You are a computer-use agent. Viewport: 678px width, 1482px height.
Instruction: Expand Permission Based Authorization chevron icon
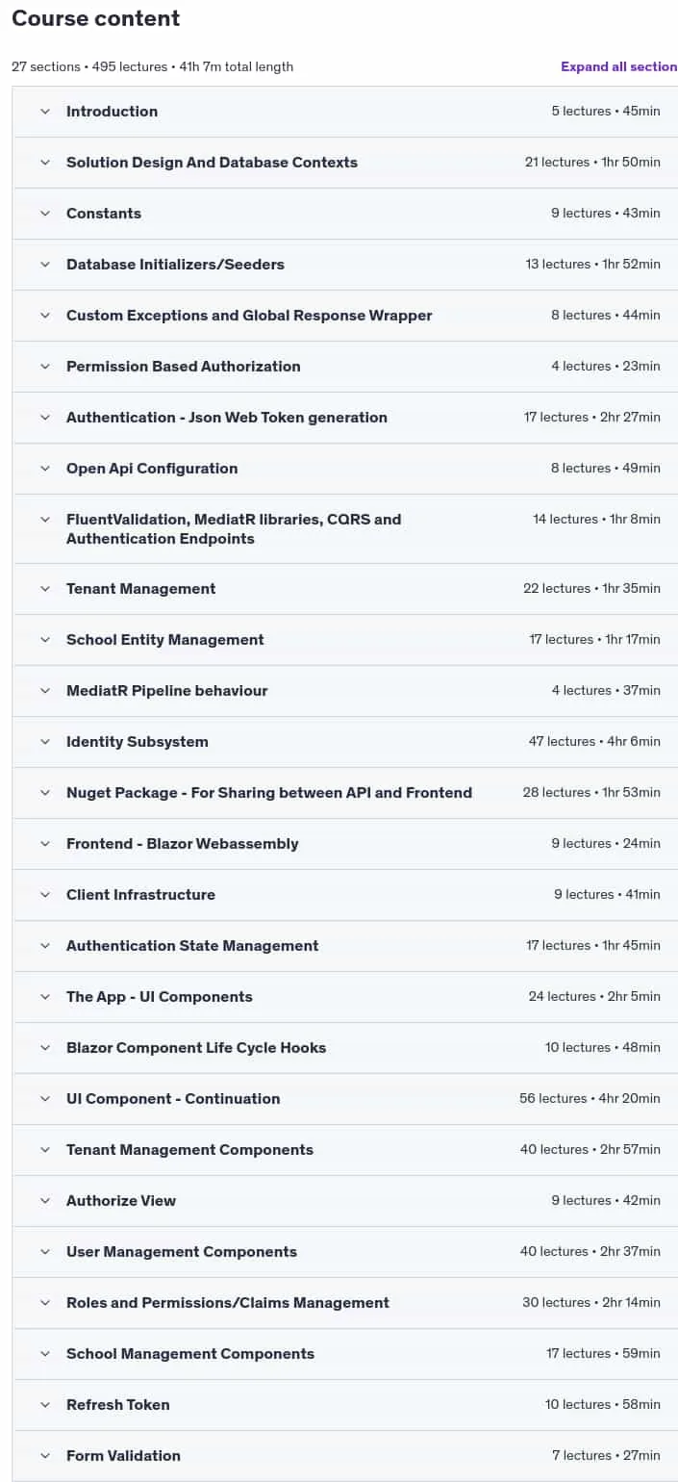[44, 367]
